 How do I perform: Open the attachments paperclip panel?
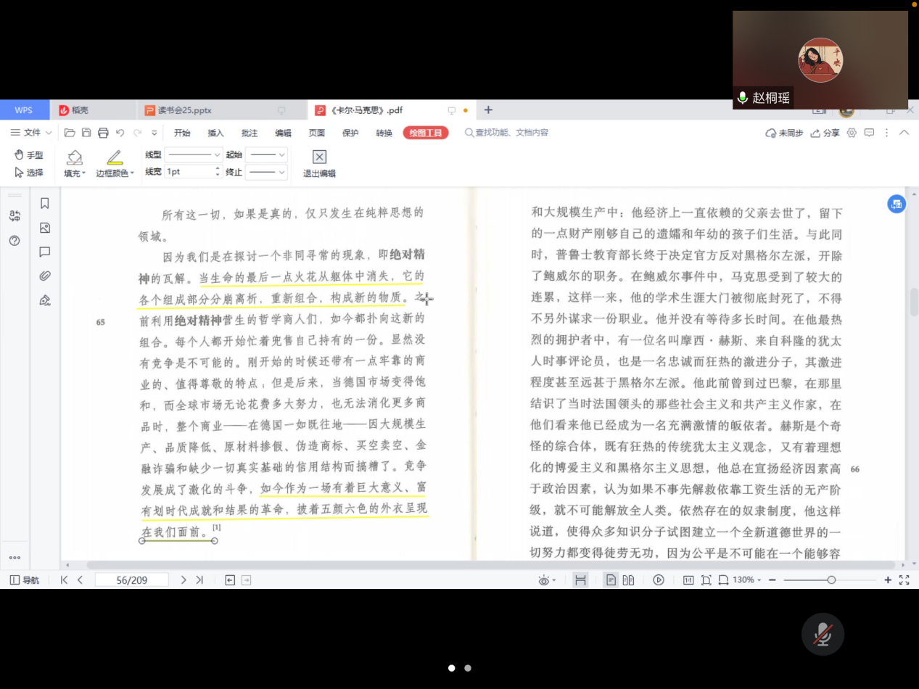pos(44,276)
